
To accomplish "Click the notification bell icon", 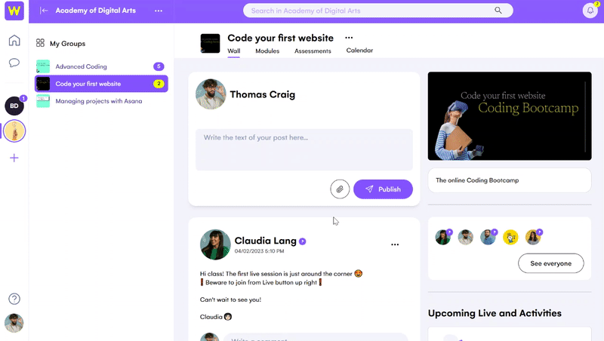I will coord(590,11).
